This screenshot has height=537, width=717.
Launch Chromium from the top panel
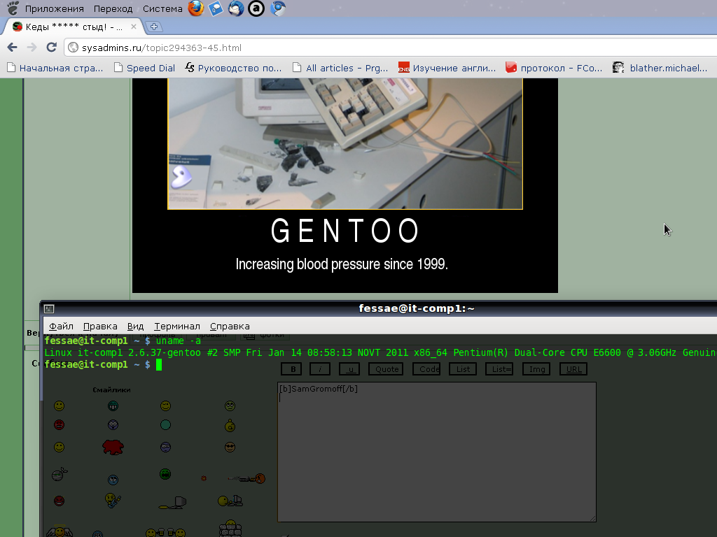point(277,8)
